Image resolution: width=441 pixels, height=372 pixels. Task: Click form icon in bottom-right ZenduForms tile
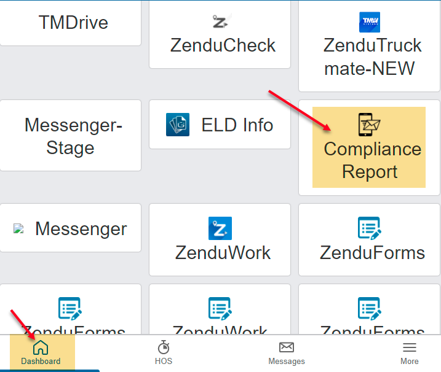click(x=370, y=309)
